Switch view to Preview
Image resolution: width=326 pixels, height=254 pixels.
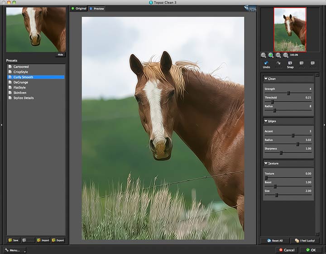click(x=97, y=9)
